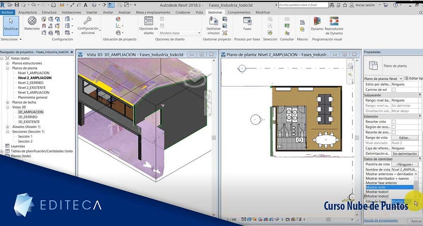Collapse the Planos de planta tree node
This screenshot has width=423, height=226.
coord(8,68)
